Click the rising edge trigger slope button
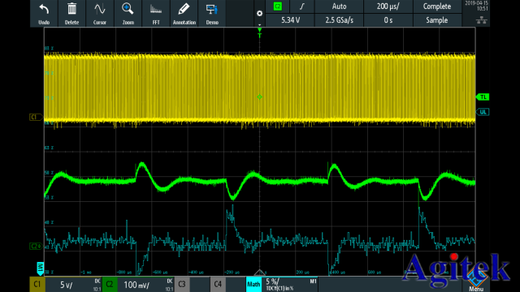520x292 pixels. [x=301, y=6]
